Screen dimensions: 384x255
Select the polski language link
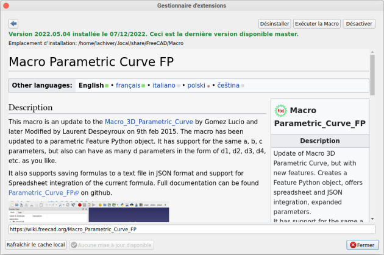click(196, 86)
